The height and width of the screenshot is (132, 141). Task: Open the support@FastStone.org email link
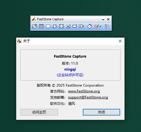coord(88,97)
